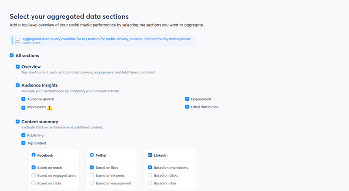Uncheck Audience growth option
The width and height of the screenshot is (349, 191).
click(x=23, y=99)
